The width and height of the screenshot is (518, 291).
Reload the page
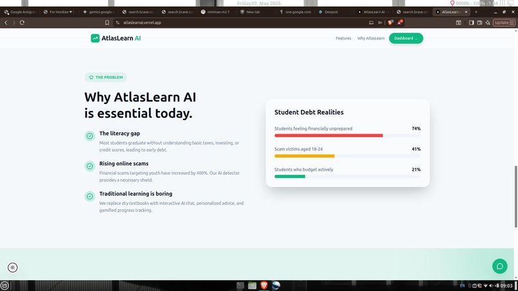click(22, 22)
